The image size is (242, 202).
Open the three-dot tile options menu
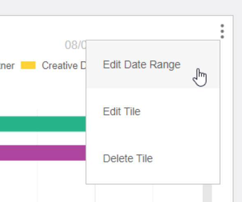222,31
